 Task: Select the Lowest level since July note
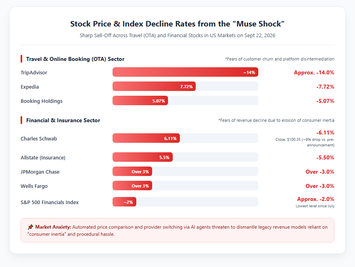[x=315, y=206]
